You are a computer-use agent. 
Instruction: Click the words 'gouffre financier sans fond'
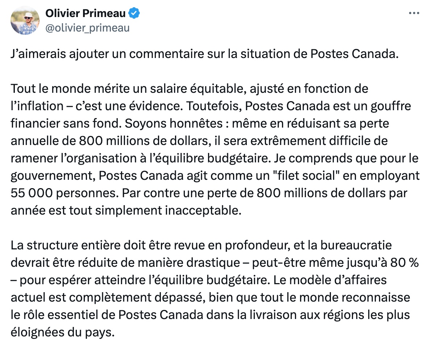coord(211,115)
